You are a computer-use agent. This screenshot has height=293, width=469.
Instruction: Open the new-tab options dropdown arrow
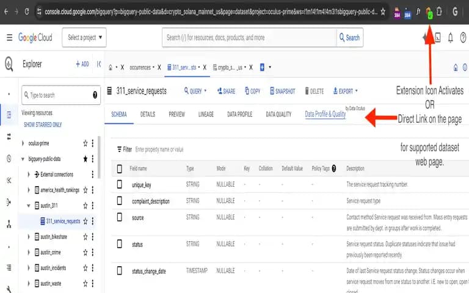click(x=270, y=67)
